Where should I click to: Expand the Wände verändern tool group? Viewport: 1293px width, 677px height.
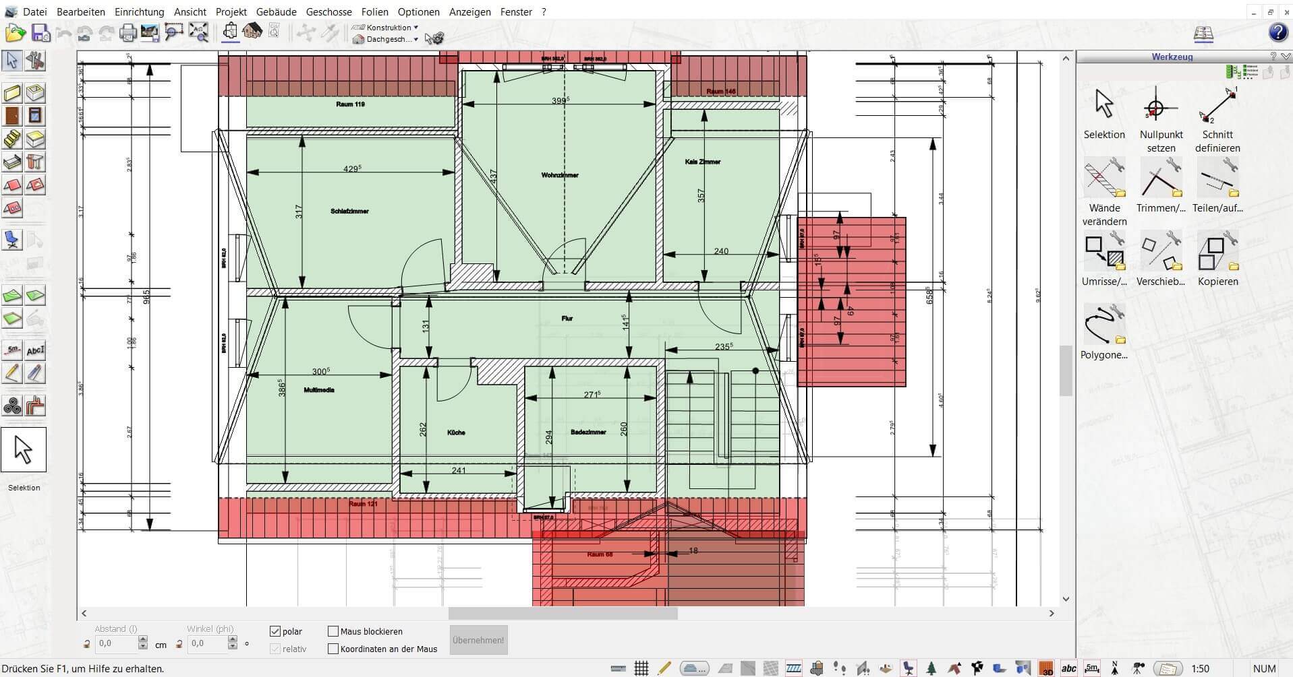tap(1104, 193)
